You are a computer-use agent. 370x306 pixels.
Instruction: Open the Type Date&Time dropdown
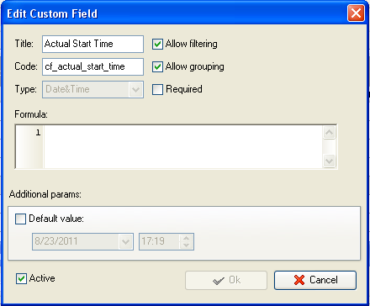point(135,90)
